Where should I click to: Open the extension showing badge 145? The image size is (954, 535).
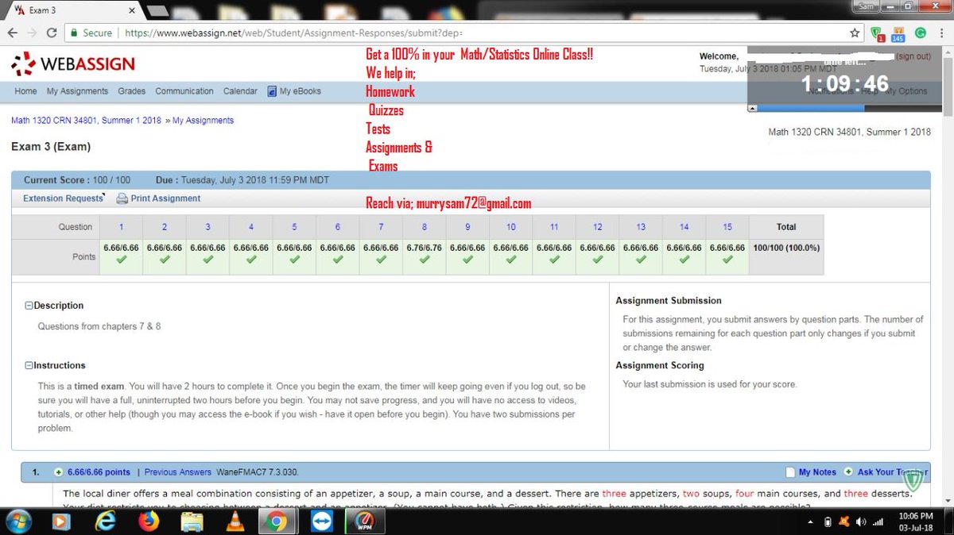pyautogui.click(x=898, y=33)
